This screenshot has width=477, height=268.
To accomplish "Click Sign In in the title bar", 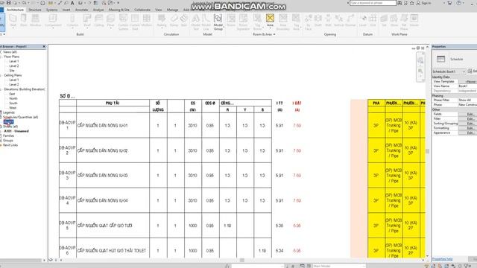I will [x=424, y=3].
